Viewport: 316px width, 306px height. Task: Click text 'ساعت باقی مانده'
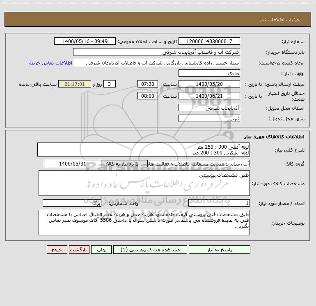coord(38,84)
